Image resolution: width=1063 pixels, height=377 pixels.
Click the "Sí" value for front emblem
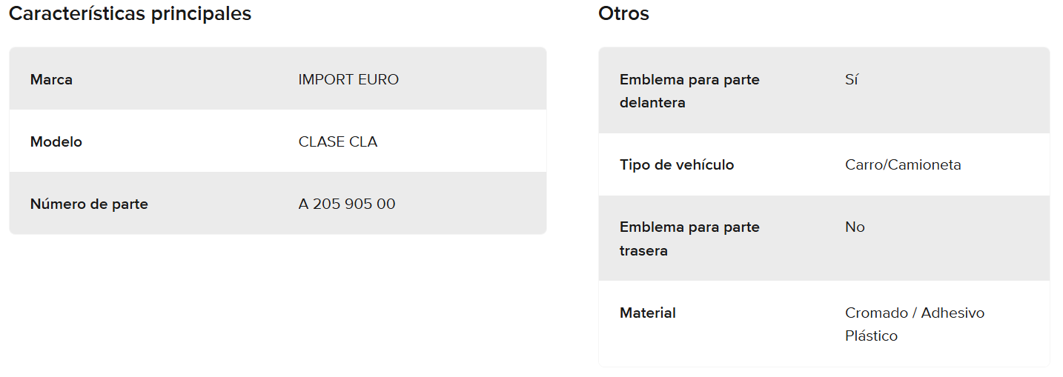click(x=851, y=79)
